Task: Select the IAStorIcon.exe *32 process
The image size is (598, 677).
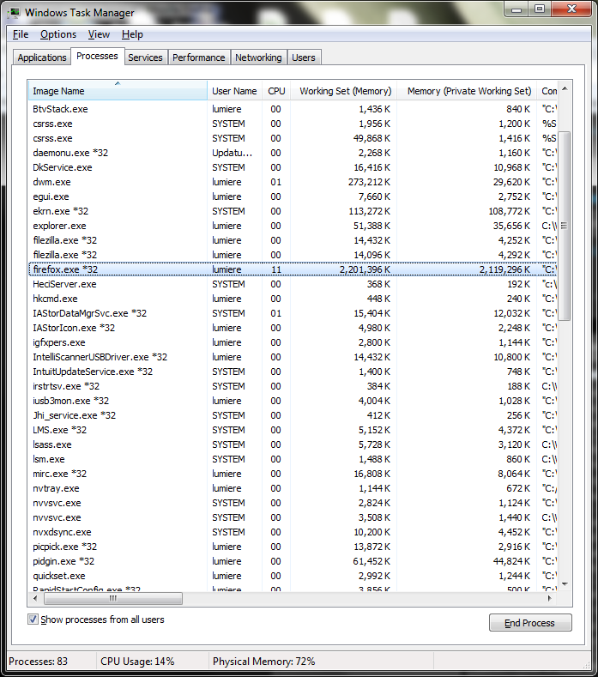Action: coord(293,328)
